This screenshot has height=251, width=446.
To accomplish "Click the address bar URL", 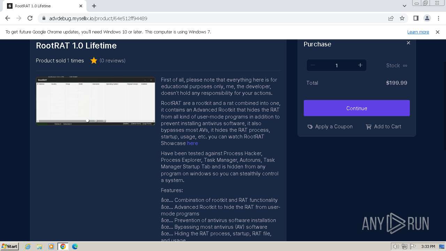I will (98, 18).
